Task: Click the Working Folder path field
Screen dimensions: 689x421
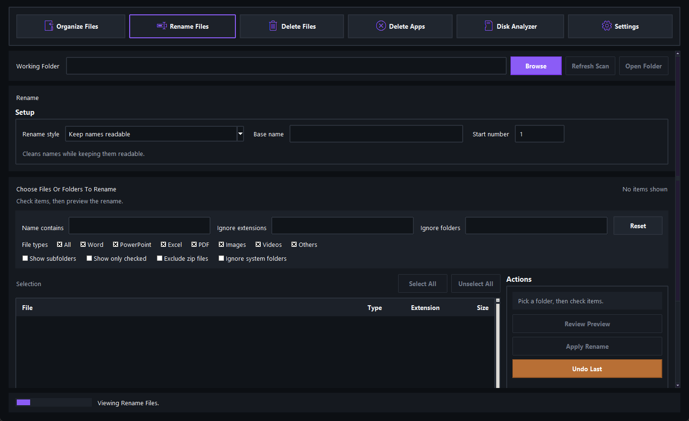Action: pyautogui.click(x=286, y=66)
